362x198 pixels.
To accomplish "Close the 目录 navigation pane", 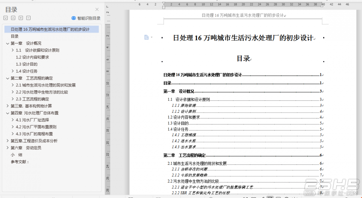I will [97, 9].
